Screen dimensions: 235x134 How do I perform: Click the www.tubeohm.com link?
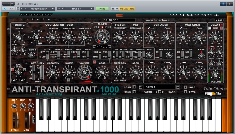(x=160, y=20)
